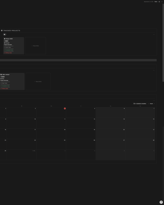Mark page as favorite with star icon
164x205 pixels.
[x=159, y=2]
